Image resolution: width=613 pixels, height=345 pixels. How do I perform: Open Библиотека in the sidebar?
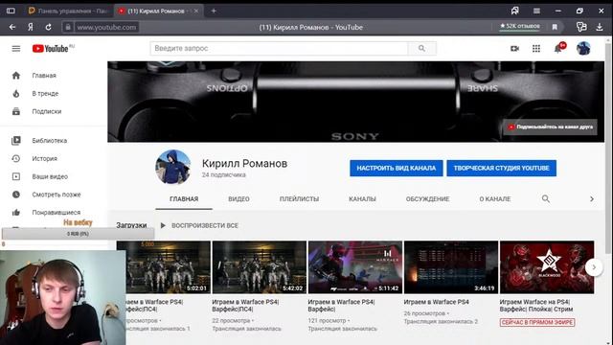click(49, 141)
